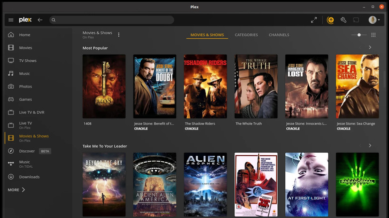This screenshot has height=218, width=389.
Task: Open Live TV & DVR sidebar item
Action: point(31,112)
